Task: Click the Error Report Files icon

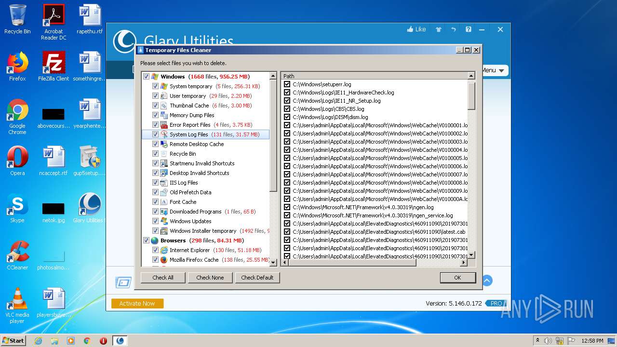Action: click(164, 125)
